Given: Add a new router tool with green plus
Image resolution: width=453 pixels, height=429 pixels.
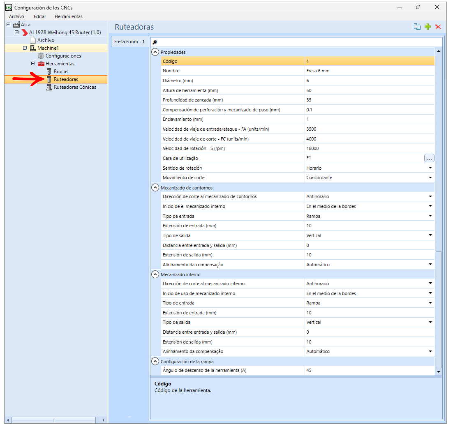Looking at the screenshot, I should tap(428, 27).
